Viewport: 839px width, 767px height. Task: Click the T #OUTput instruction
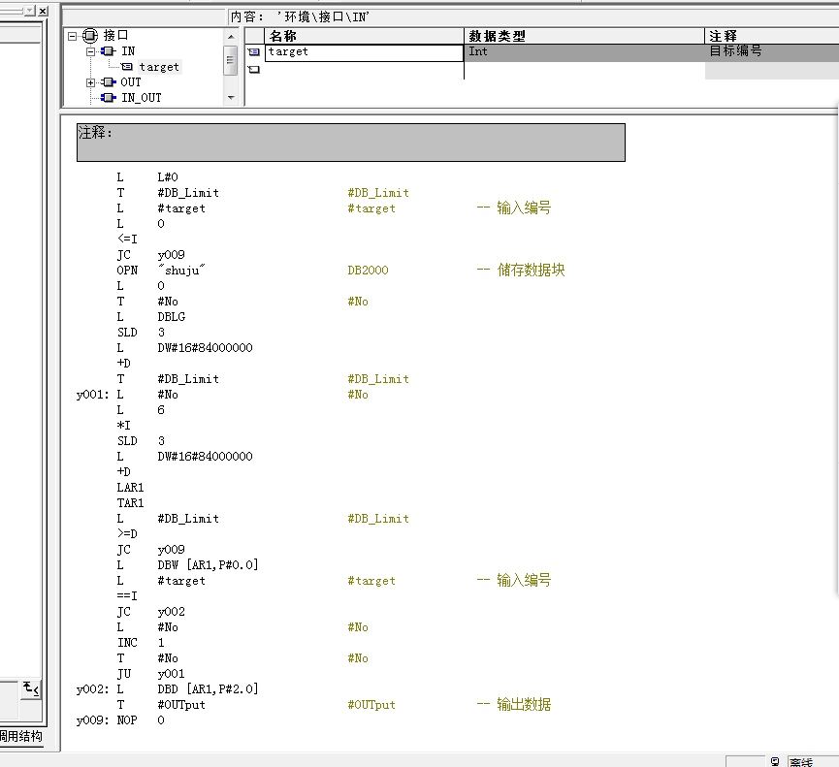tap(160, 704)
